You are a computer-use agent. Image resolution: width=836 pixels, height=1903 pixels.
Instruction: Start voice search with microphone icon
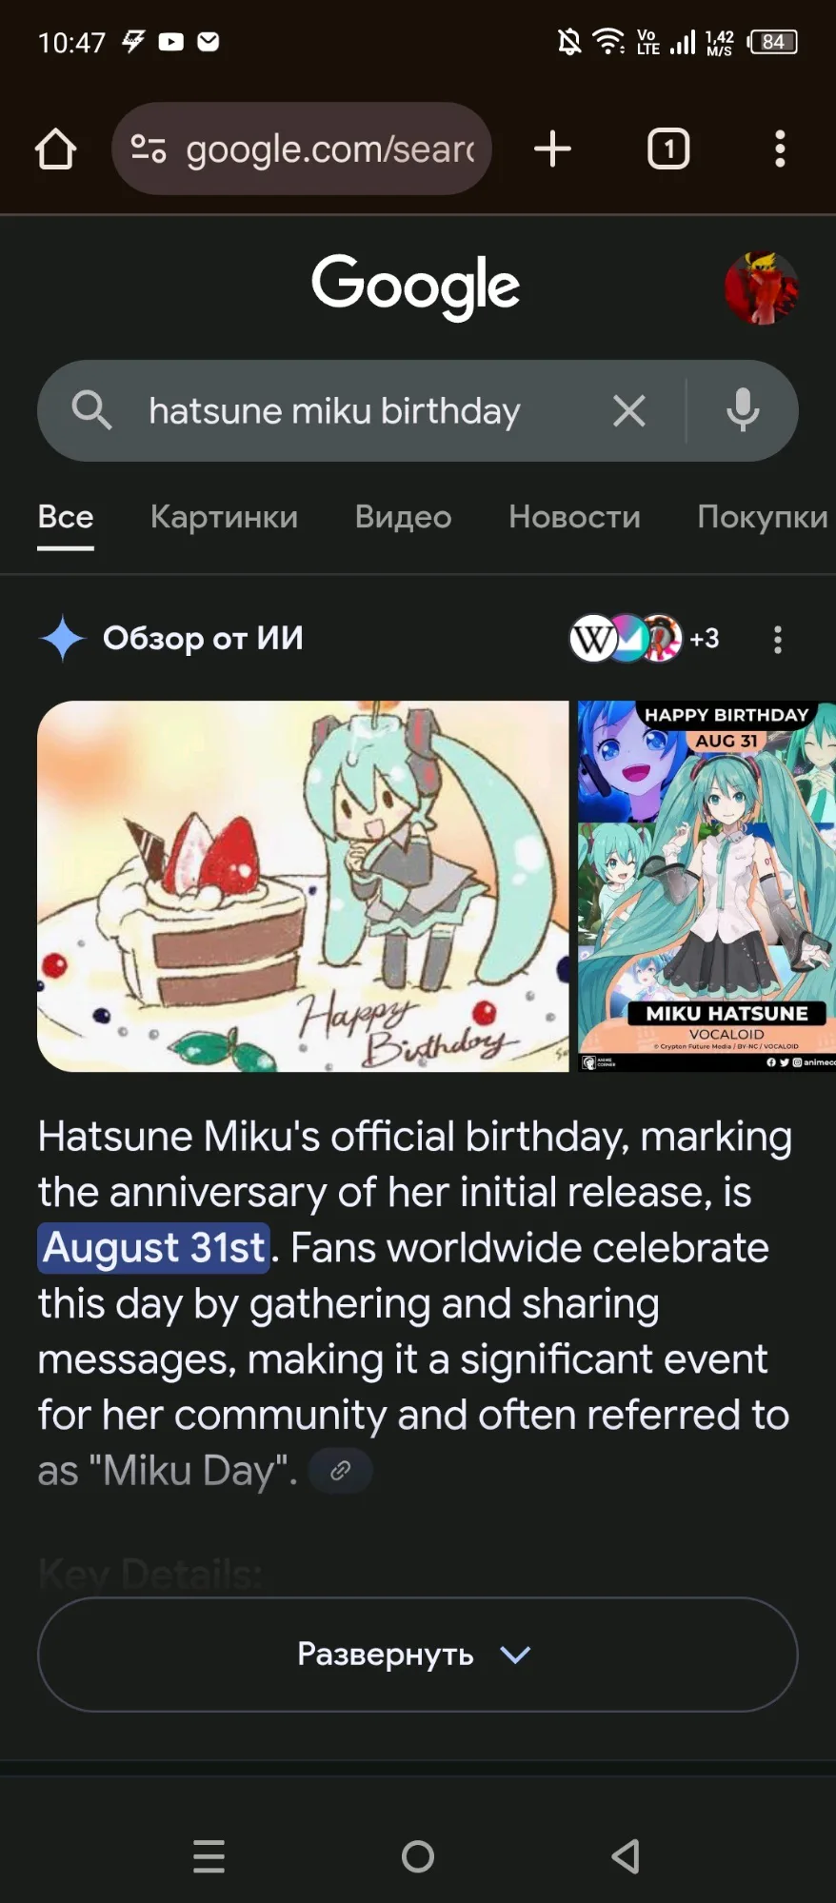tap(743, 411)
